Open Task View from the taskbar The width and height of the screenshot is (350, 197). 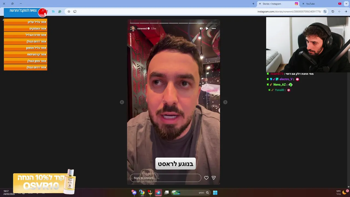167,193
